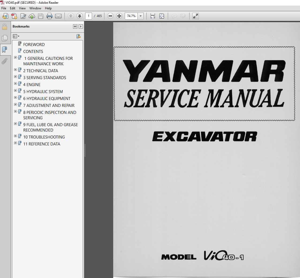This screenshot has height=278, width=300.
Task: Go to next page arrow
Action: click(x=79, y=16)
